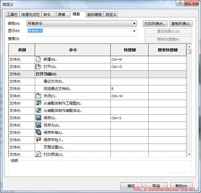Open the 命令 tab

[x=49, y=14]
